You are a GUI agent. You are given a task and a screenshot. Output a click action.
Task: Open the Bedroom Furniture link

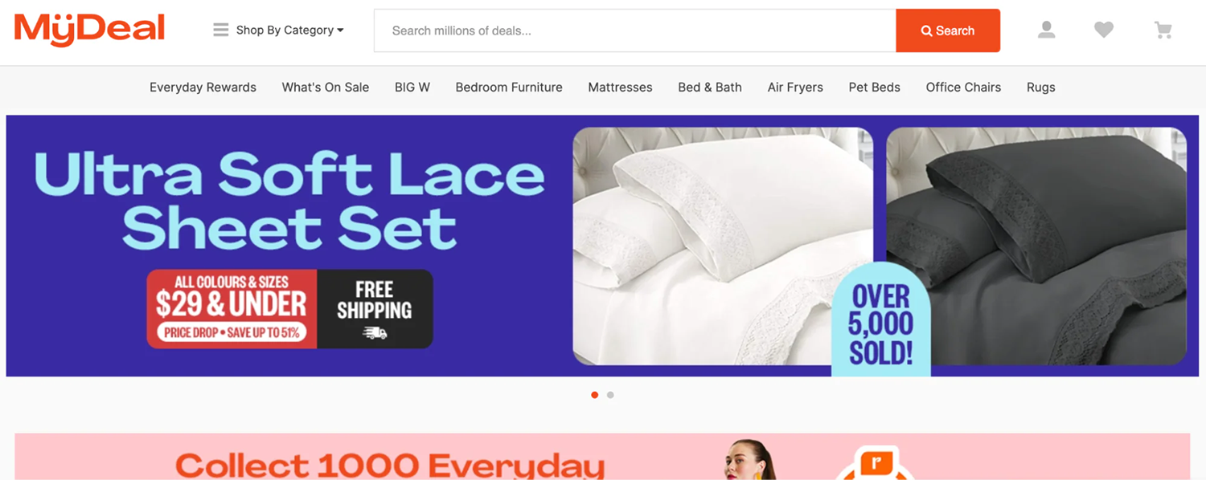(x=509, y=87)
